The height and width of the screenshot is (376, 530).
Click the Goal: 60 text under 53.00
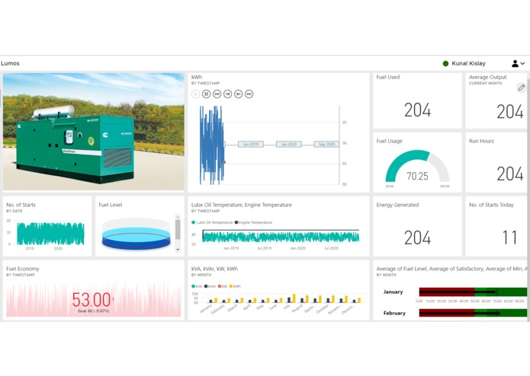93,311
